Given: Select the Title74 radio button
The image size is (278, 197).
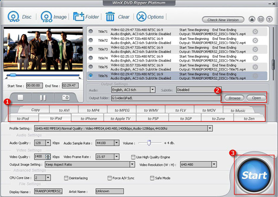Looking at the screenshot, I should click(x=91, y=58).
